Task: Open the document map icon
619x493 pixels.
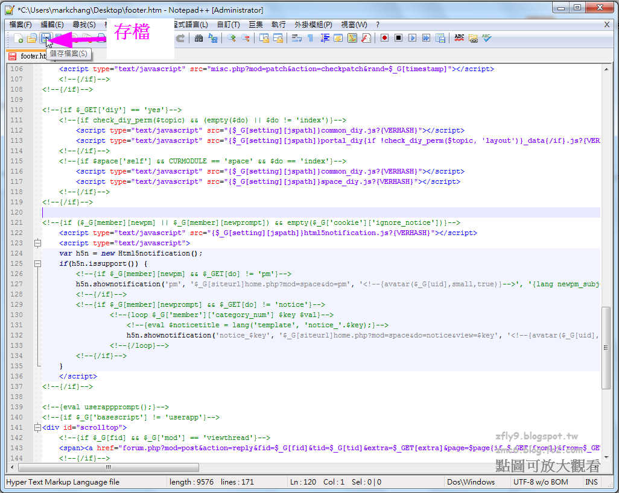Action: coord(352,38)
